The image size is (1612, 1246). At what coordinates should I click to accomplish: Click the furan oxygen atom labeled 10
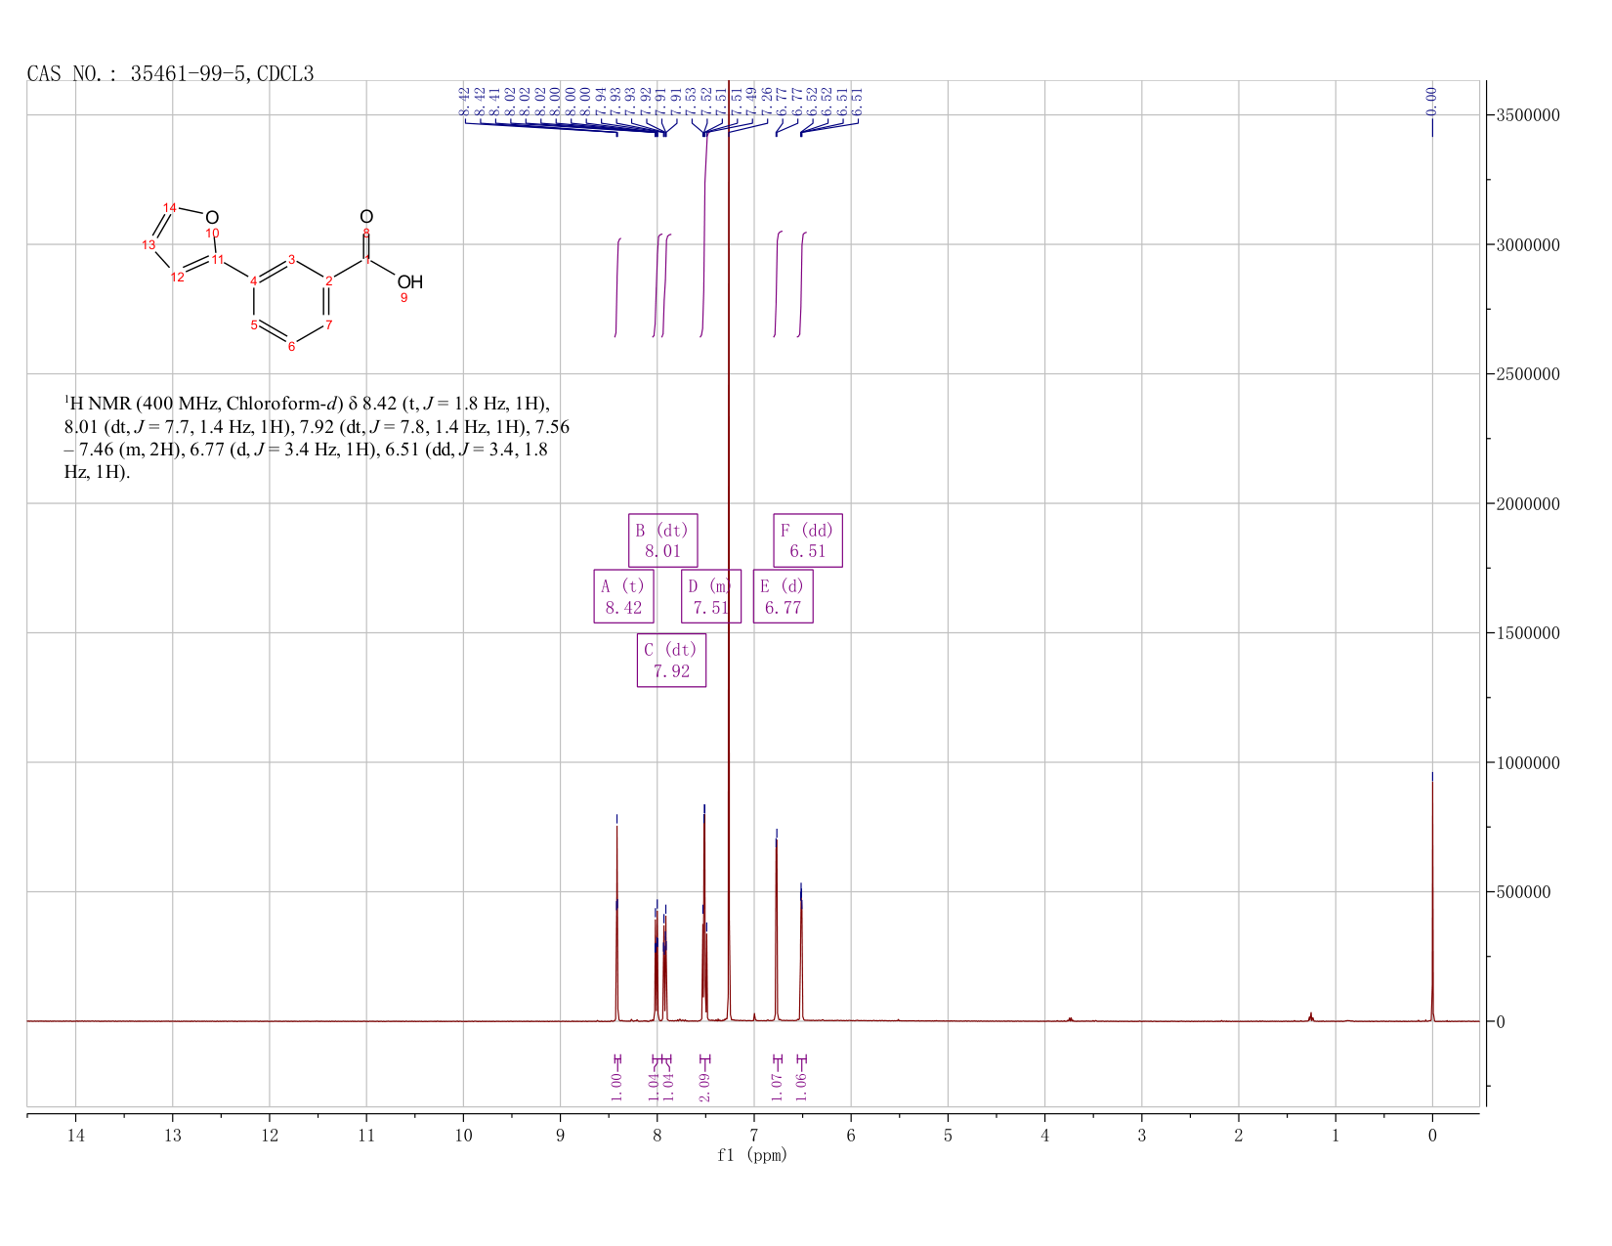coord(212,218)
